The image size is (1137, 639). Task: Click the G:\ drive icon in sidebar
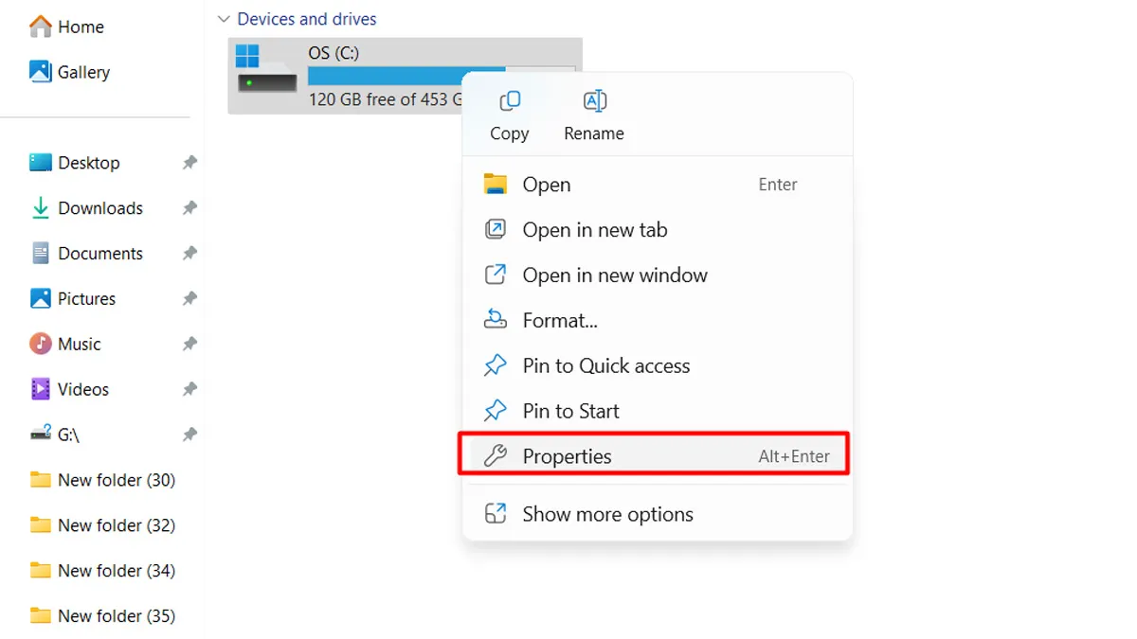point(40,435)
